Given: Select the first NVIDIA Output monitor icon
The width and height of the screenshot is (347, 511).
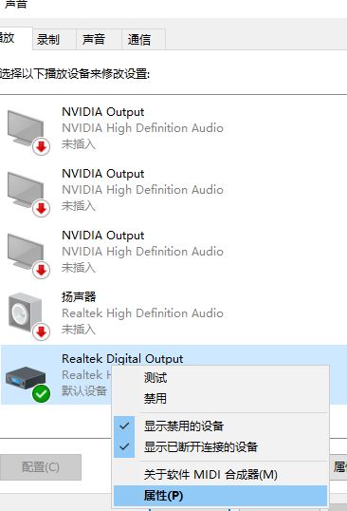Looking at the screenshot, I should coord(26,129).
